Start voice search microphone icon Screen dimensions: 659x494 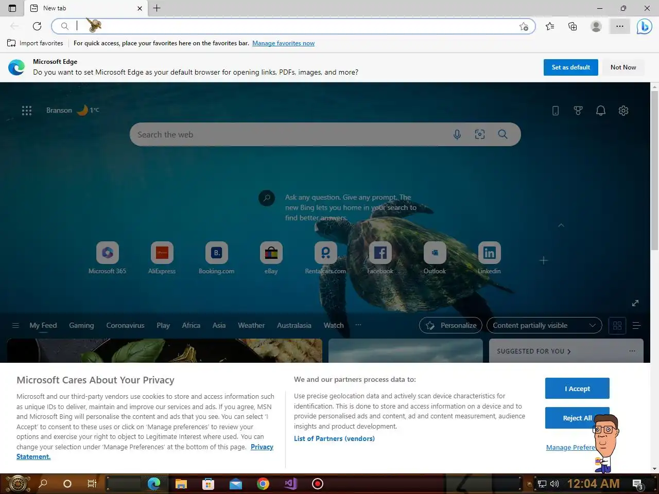pyautogui.click(x=457, y=134)
